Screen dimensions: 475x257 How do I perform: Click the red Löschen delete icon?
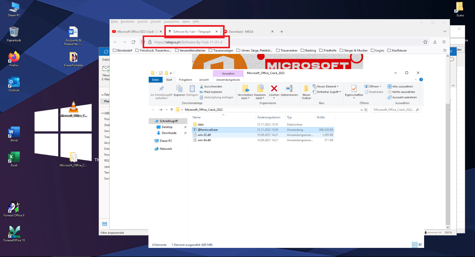[274, 89]
